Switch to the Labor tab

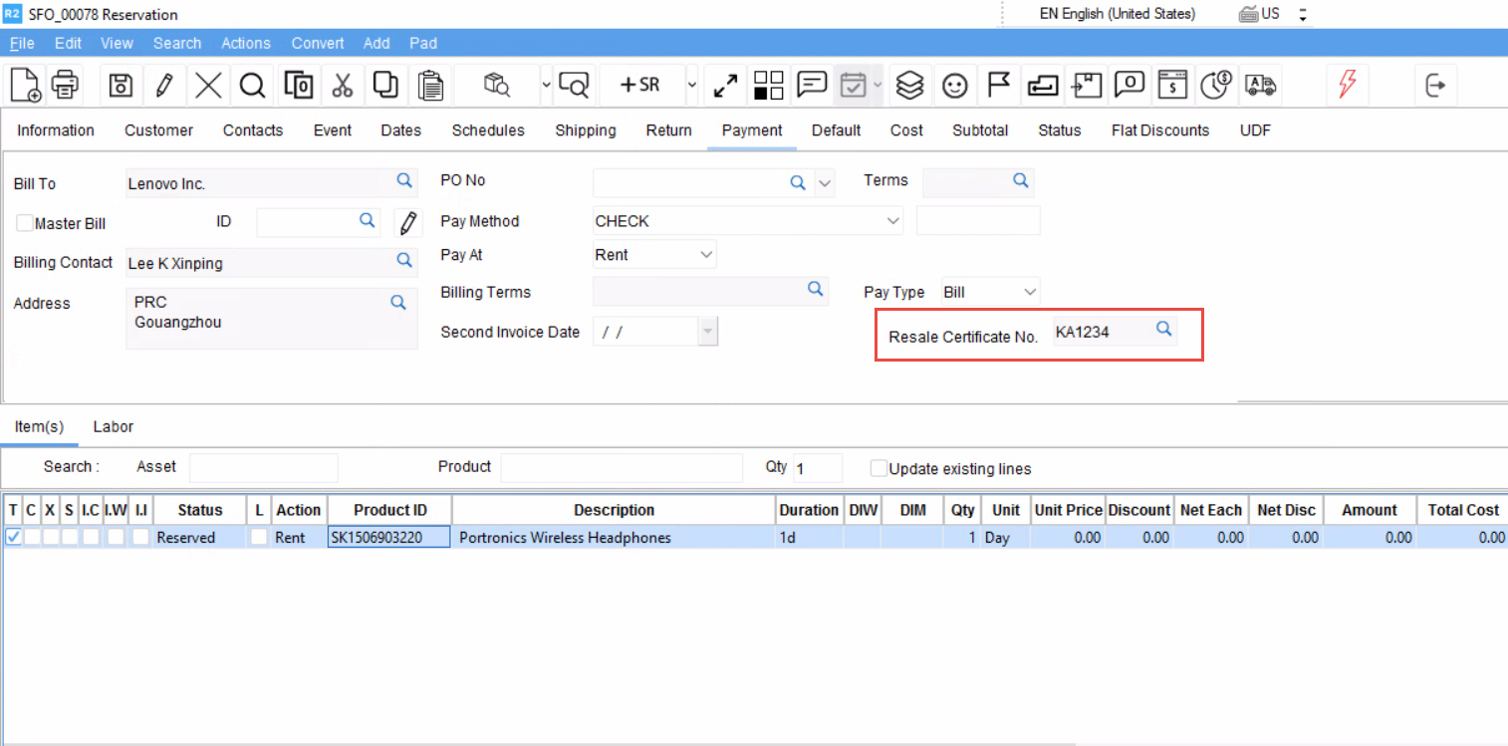coord(113,426)
